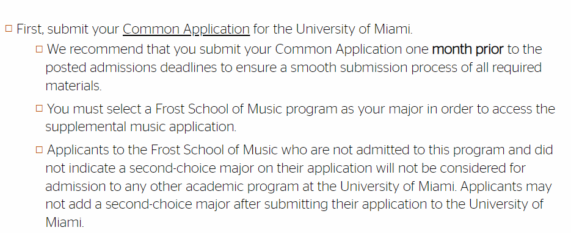Screen dimensions: 571x233
Task: Click the square bullet before "We recommend"
Action: click(39, 49)
